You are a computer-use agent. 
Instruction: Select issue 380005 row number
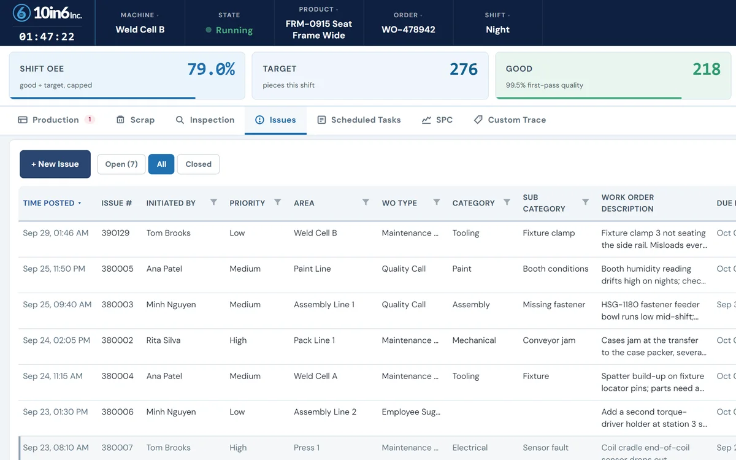pos(117,269)
